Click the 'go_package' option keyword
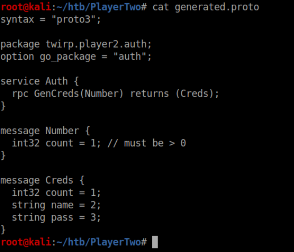This screenshot has height=252, width=294. (68, 56)
